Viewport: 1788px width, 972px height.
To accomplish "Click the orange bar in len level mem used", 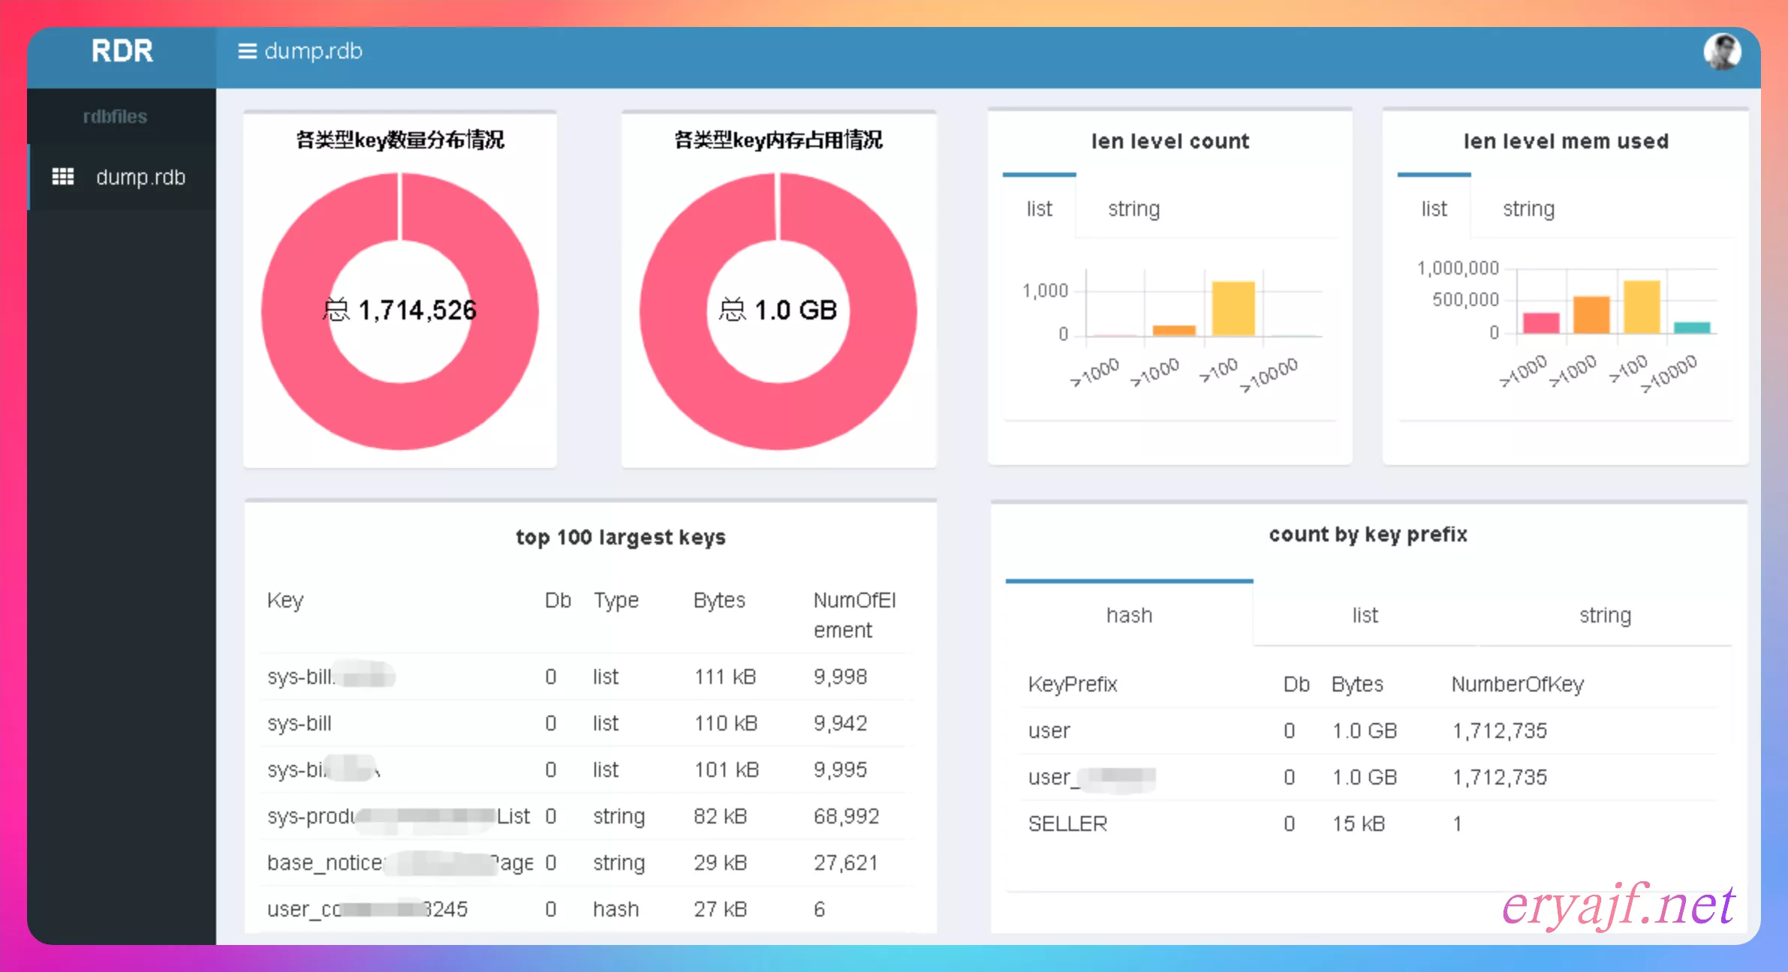I will (1591, 315).
